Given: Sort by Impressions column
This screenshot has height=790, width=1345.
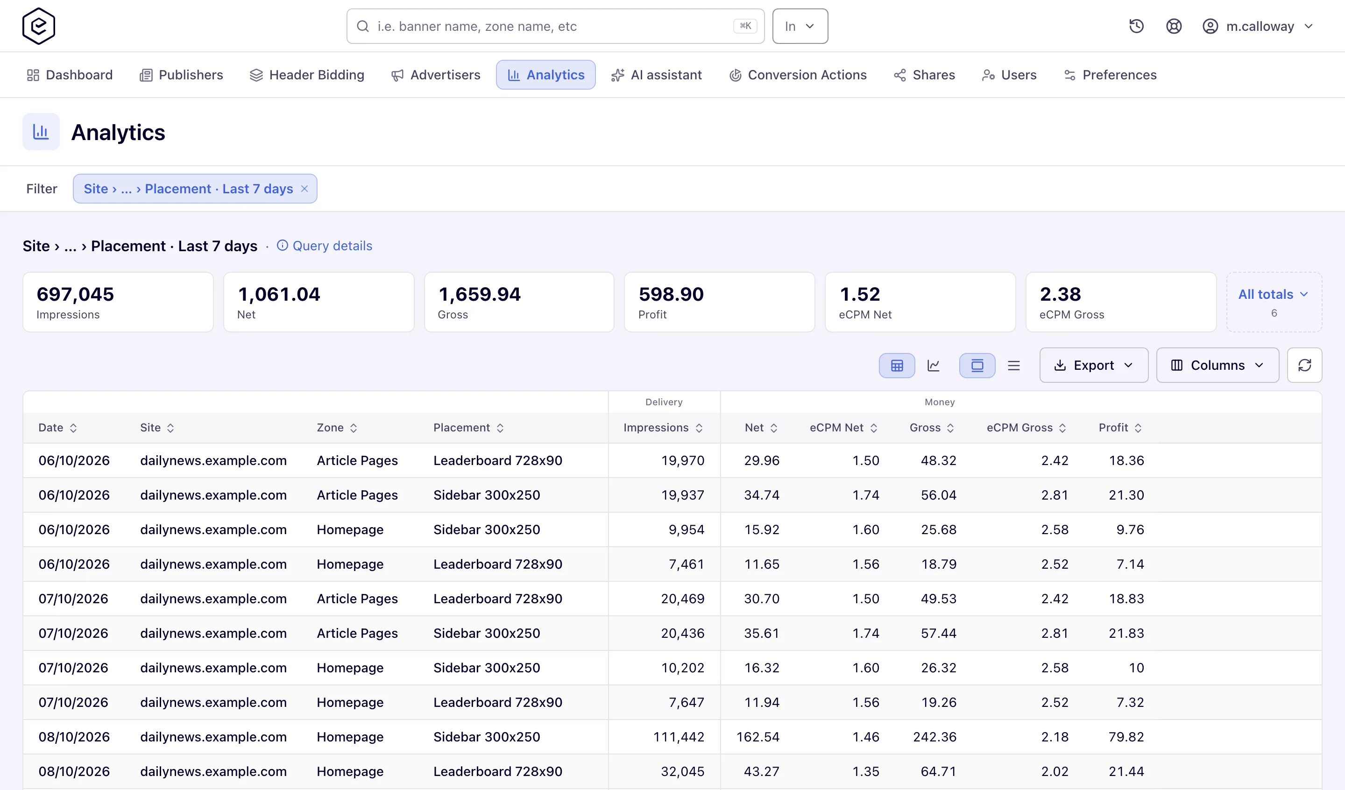Looking at the screenshot, I should [x=699, y=428].
